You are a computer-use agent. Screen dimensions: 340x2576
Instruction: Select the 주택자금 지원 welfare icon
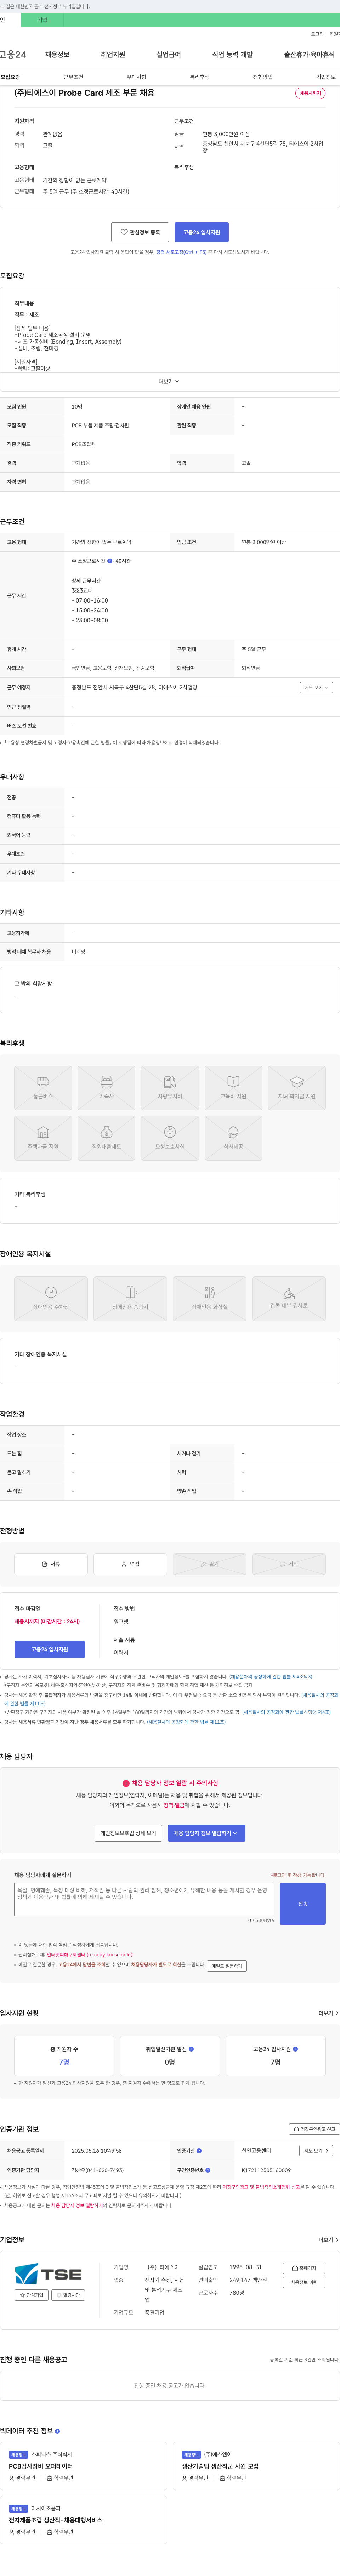[43, 1138]
